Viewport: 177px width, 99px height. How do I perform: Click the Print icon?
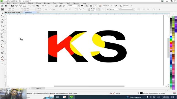coord(24,5)
